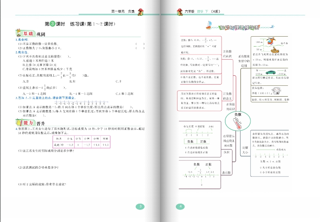Click the page 4 number badge
This screenshot has height=222, width=320.
[180, 207]
